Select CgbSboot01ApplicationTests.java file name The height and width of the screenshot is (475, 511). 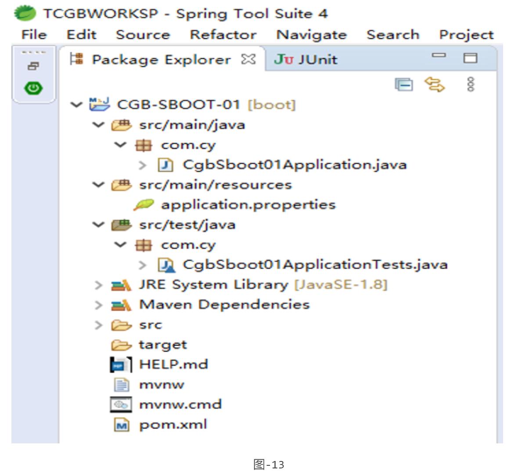[315, 265]
